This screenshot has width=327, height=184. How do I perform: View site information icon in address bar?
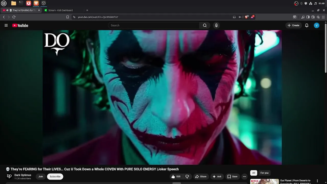(74, 17)
